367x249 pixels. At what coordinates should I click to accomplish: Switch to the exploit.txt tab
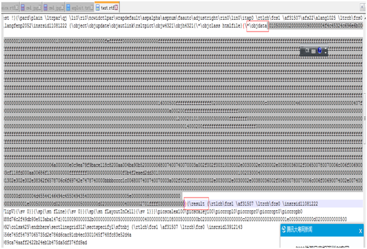pyautogui.click(x=80, y=7)
